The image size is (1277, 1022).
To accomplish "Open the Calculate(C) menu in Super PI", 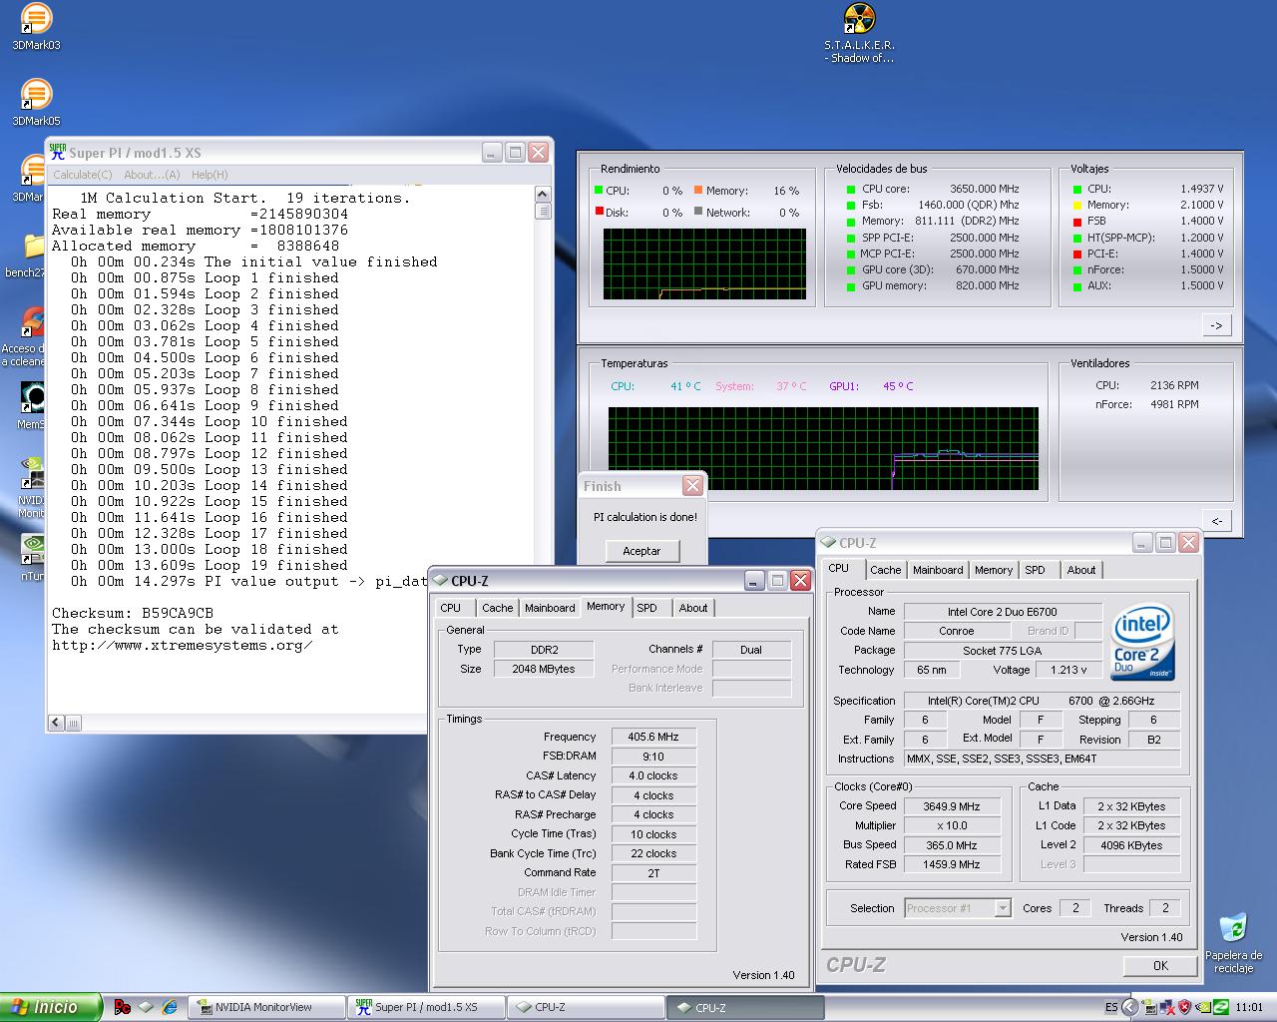I will [83, 175].
